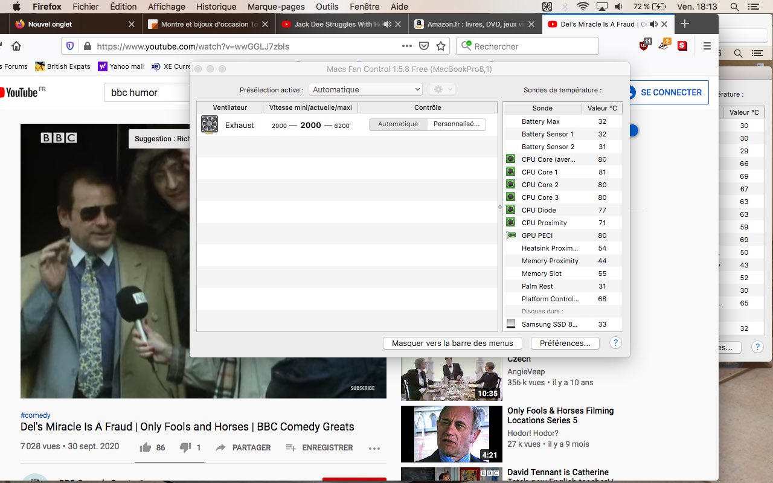
Task: Click the YouTube search field containing bbc humor
Action: [x=148, y=92]
